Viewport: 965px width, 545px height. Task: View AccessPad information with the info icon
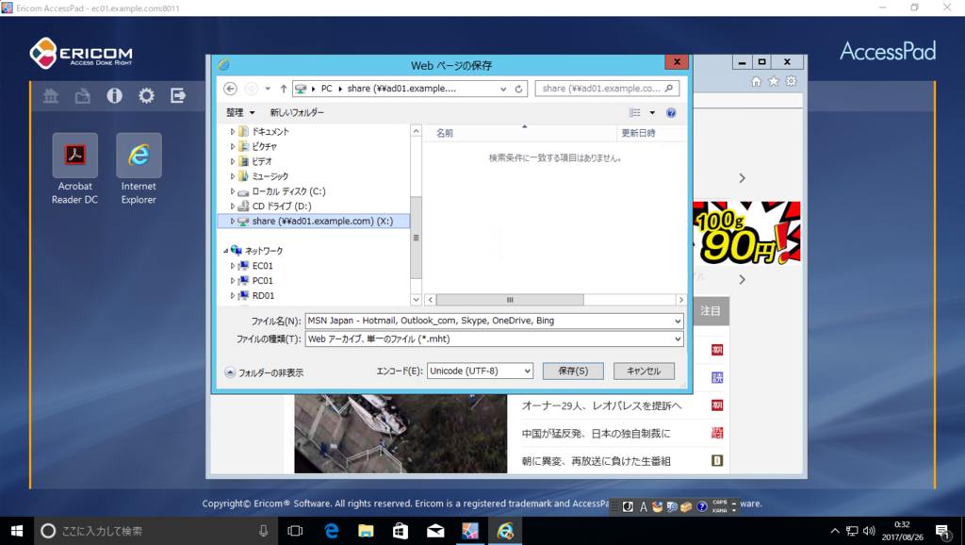pyautogui.click(x=114, y=95)
